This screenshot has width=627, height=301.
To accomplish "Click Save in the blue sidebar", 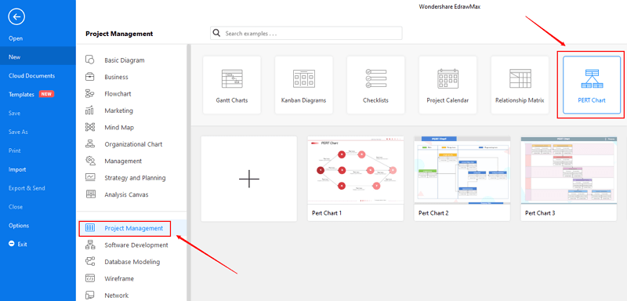I will 14,113.
